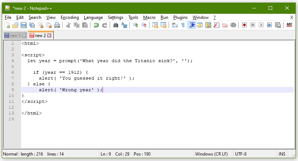
Task: Click the green Undo arrow
Action: (96, 25)
